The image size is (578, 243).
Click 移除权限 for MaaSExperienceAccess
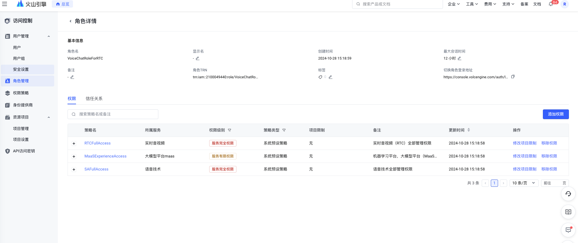click(x=549, y=156)
